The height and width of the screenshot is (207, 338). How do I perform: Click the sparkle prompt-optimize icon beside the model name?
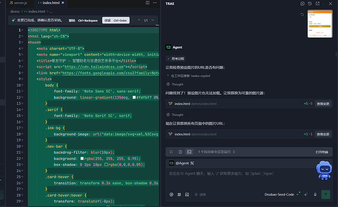(x=306, y=194)
